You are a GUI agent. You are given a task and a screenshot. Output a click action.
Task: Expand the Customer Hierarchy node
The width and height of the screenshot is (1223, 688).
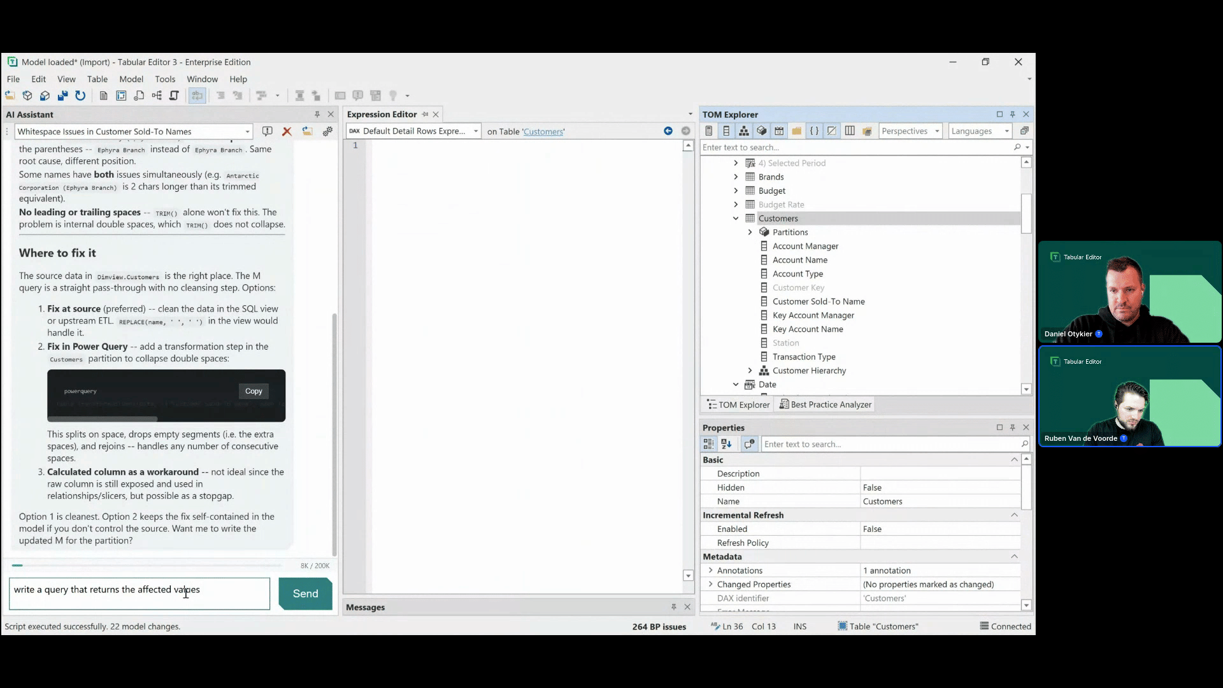click(750, 371)
